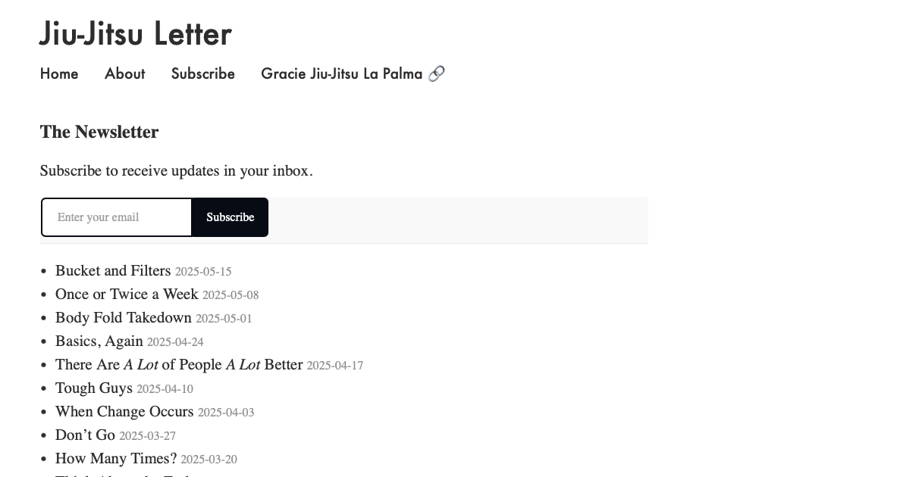Select the Basics, Again post
This screenshot has width=913, height=477.
(x=99, y=341)
